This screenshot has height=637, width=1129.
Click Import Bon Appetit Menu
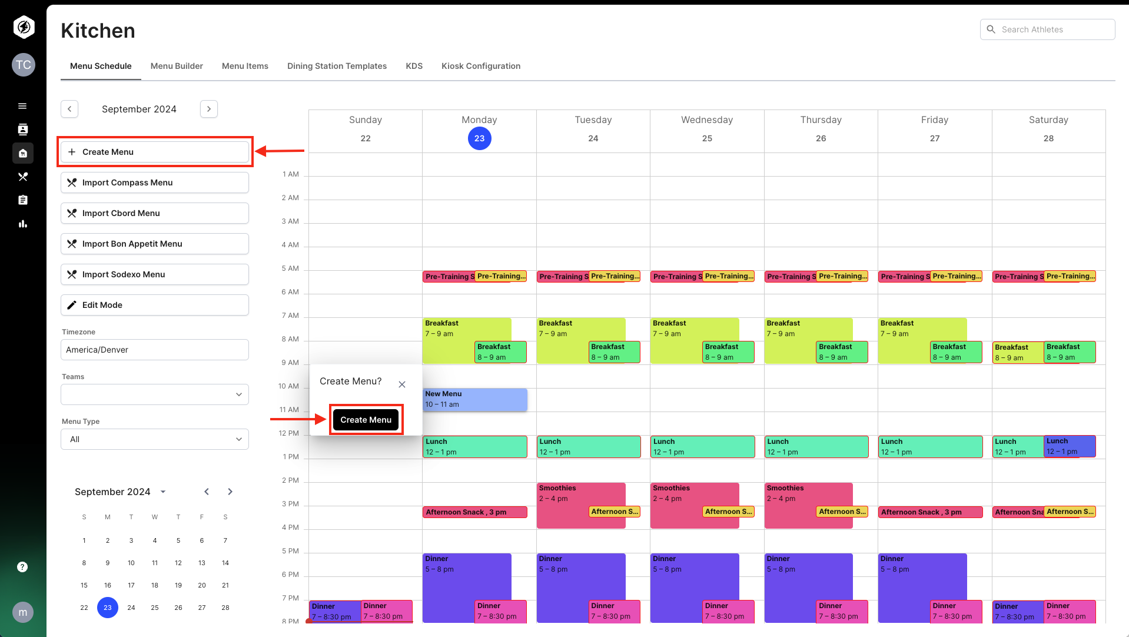point(155,244)
